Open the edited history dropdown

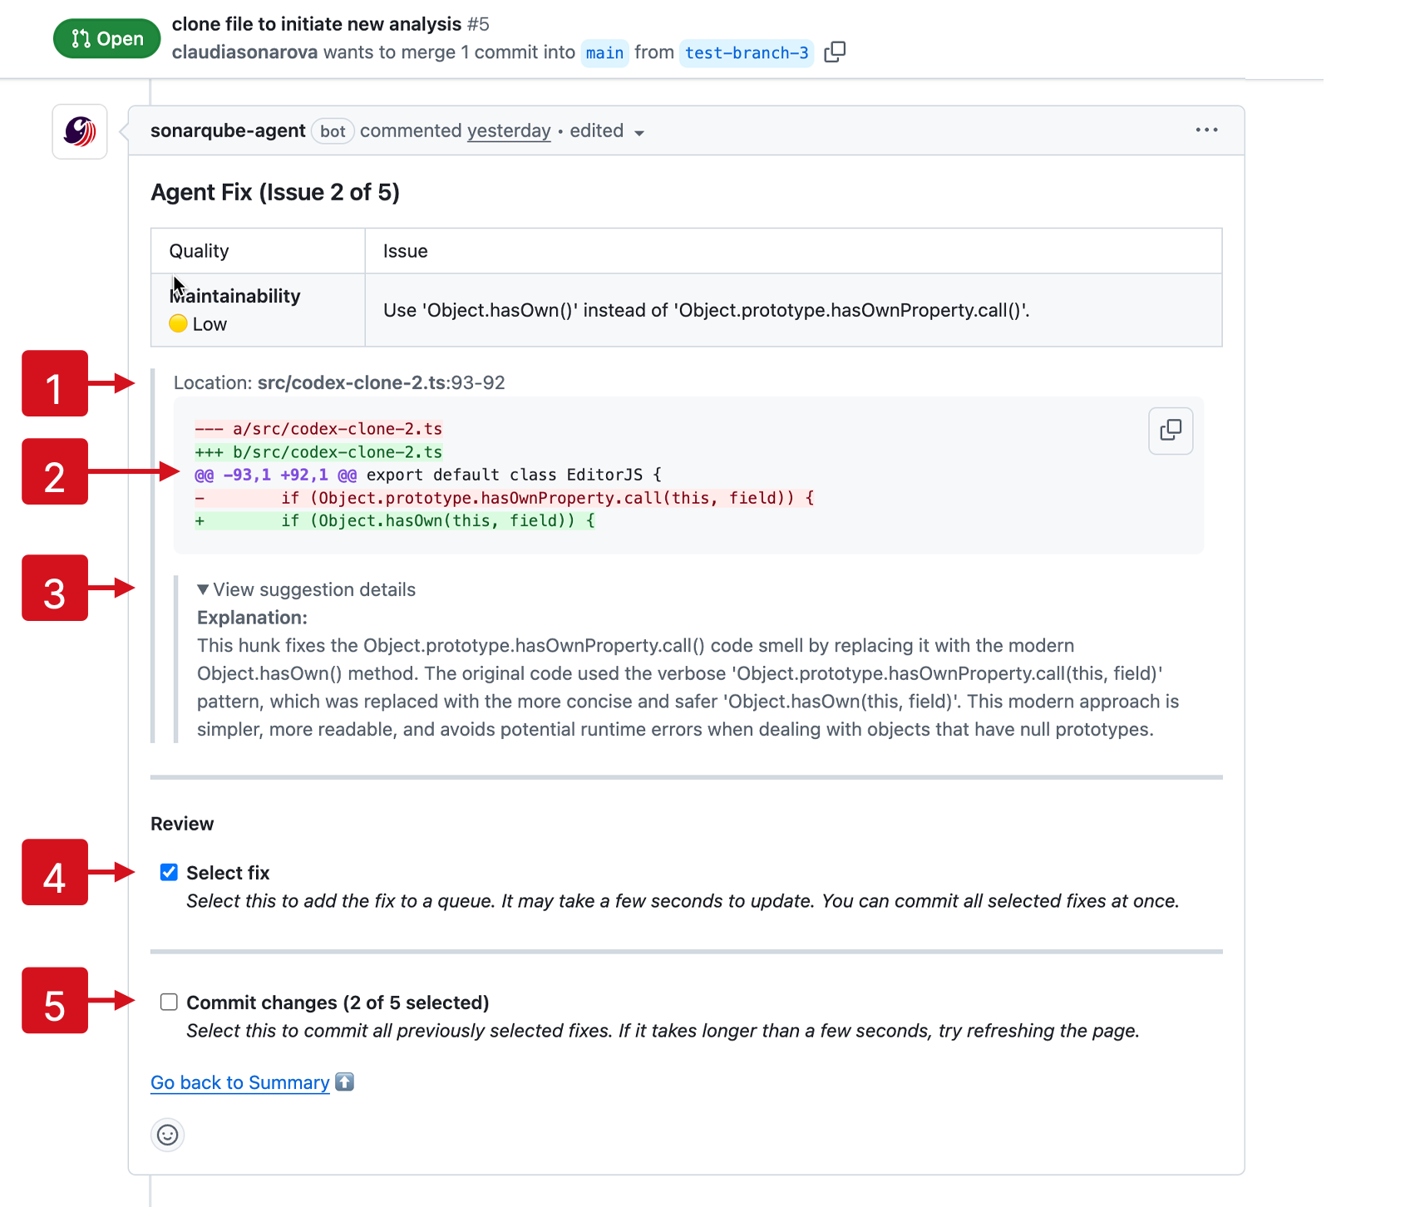point(606,131)
